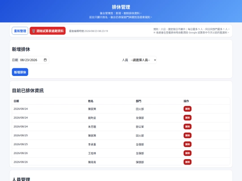Image resolution: width=242 pixels, height=181 pixels.
Task: Click the date field showing 08/23/2026
Action: pyautogui.click(x=34, y=60)
